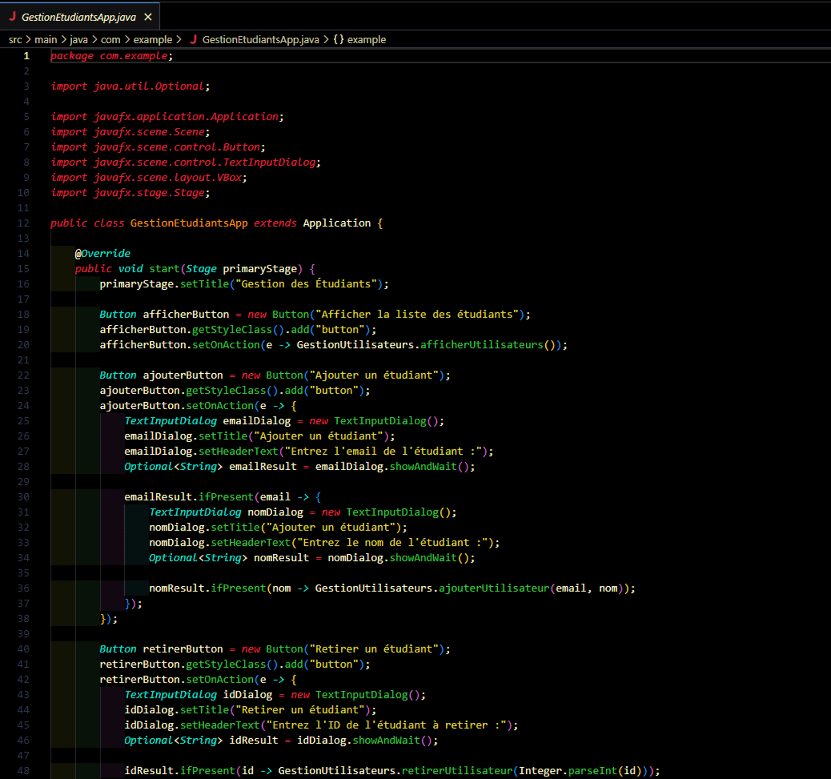Click line number 24 in the gutter

(x=23, y=406)
